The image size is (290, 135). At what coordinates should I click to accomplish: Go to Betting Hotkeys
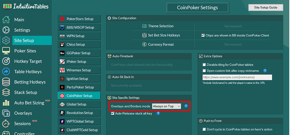[x=30, y=82]
